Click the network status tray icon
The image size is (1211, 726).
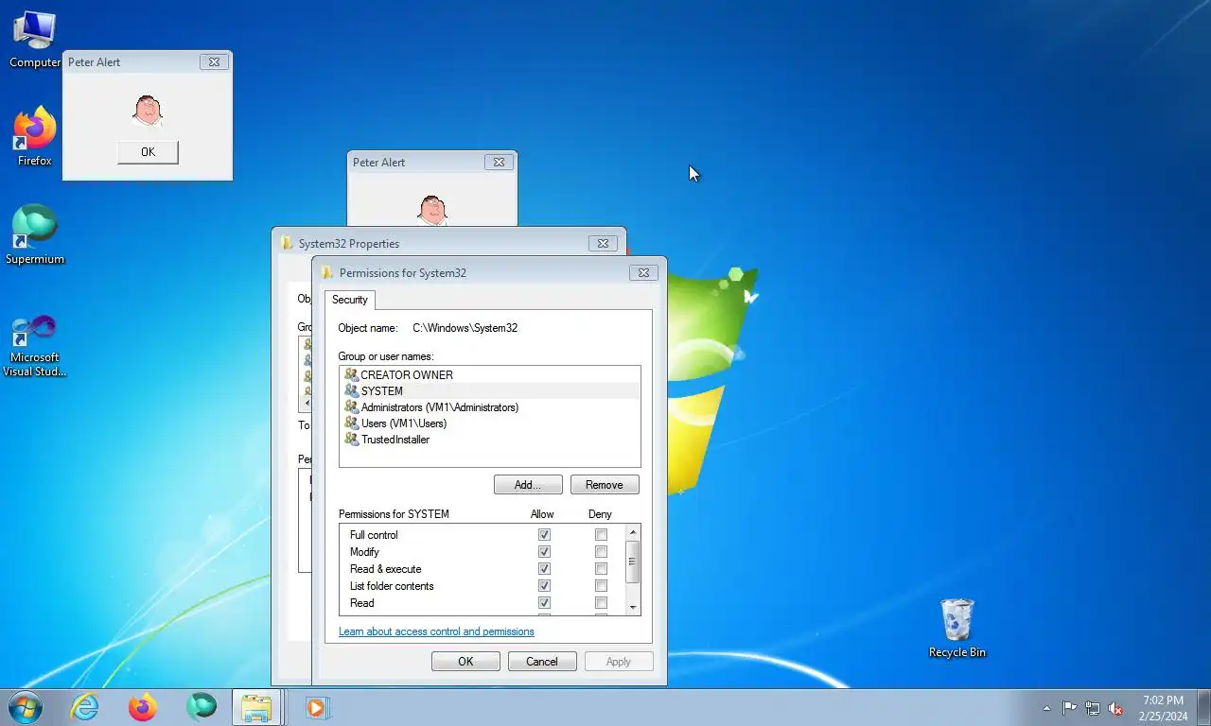(1093, 708)
